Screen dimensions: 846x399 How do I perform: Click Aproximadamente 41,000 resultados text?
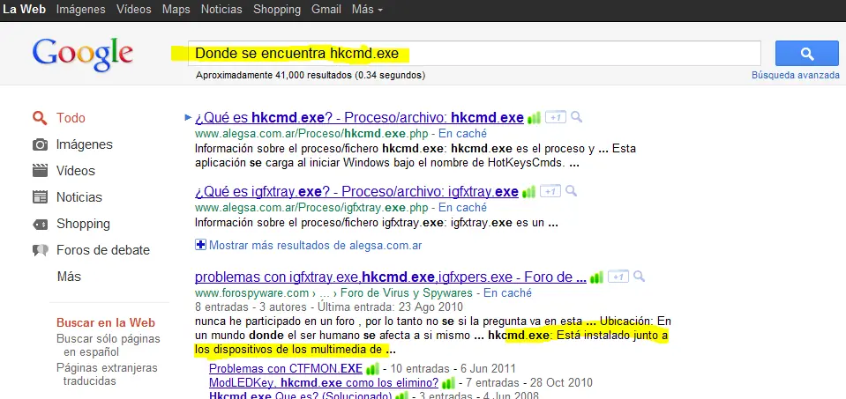pos(311,76)
